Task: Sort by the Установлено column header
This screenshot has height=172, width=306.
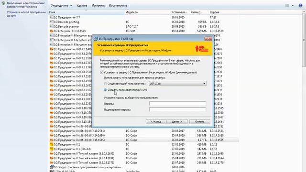Action: 180,12
